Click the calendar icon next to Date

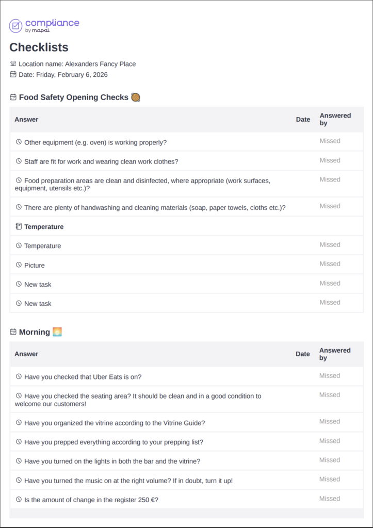[13, 74]
